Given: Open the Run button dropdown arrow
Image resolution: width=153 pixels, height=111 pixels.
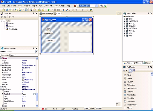Looking at the screenshot, I should pyautogui.click(x=52, y=10).
